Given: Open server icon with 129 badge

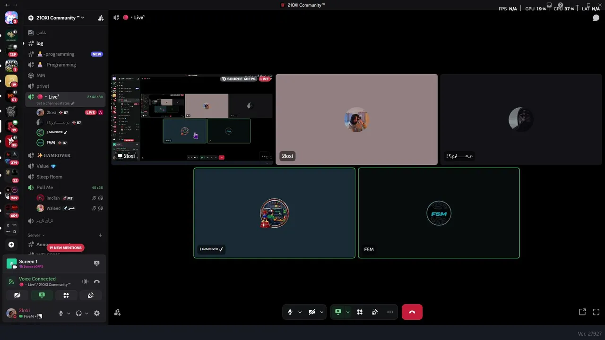Looking at the screenshot, I should (x=11, y=50).
